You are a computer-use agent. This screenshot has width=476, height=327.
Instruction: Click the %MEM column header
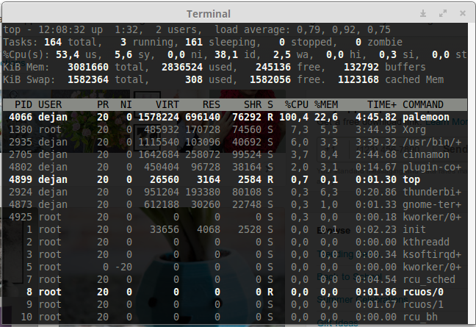(326, 105)
